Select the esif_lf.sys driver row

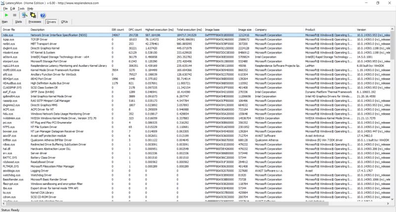pos(196,92)
